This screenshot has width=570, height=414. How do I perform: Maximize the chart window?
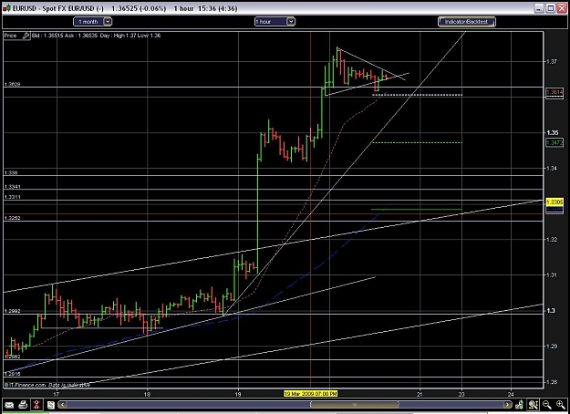550,8
